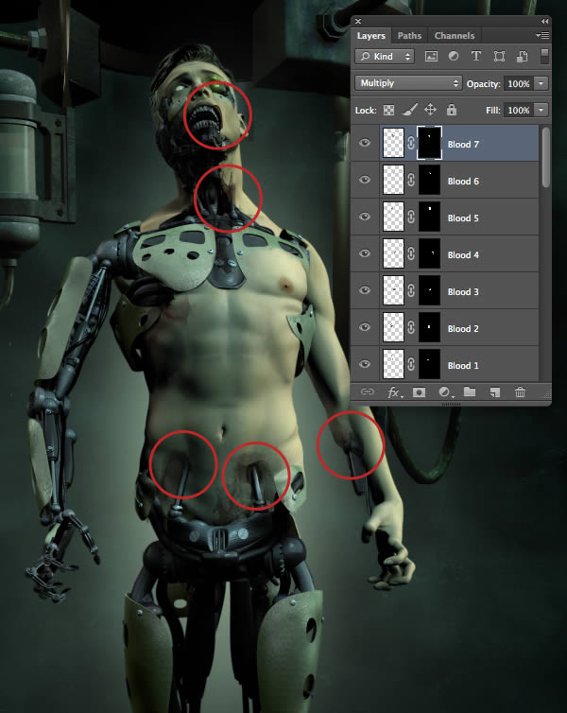Filter layers by type layer icon
This screenshot has width=567, height=713.
tap(475, 56)
